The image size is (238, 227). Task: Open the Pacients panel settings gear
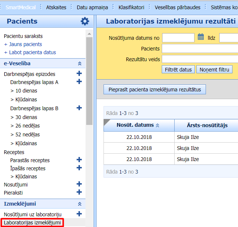click(x=85, y=21)
